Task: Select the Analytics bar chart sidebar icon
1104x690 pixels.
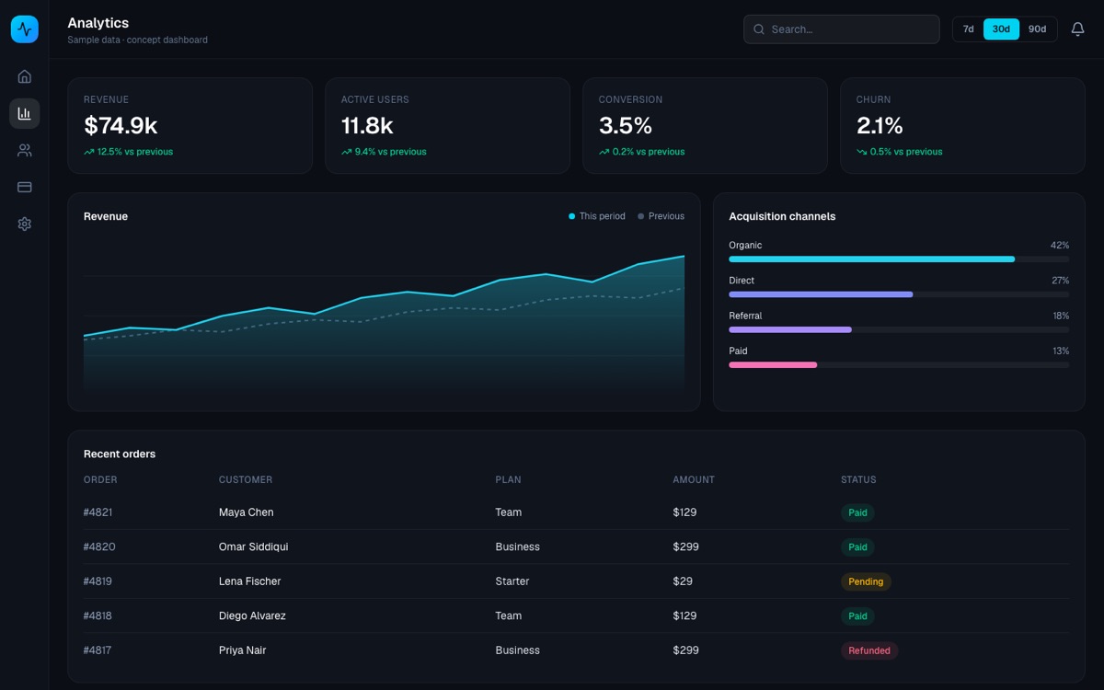Action: (x=25, y=113)
